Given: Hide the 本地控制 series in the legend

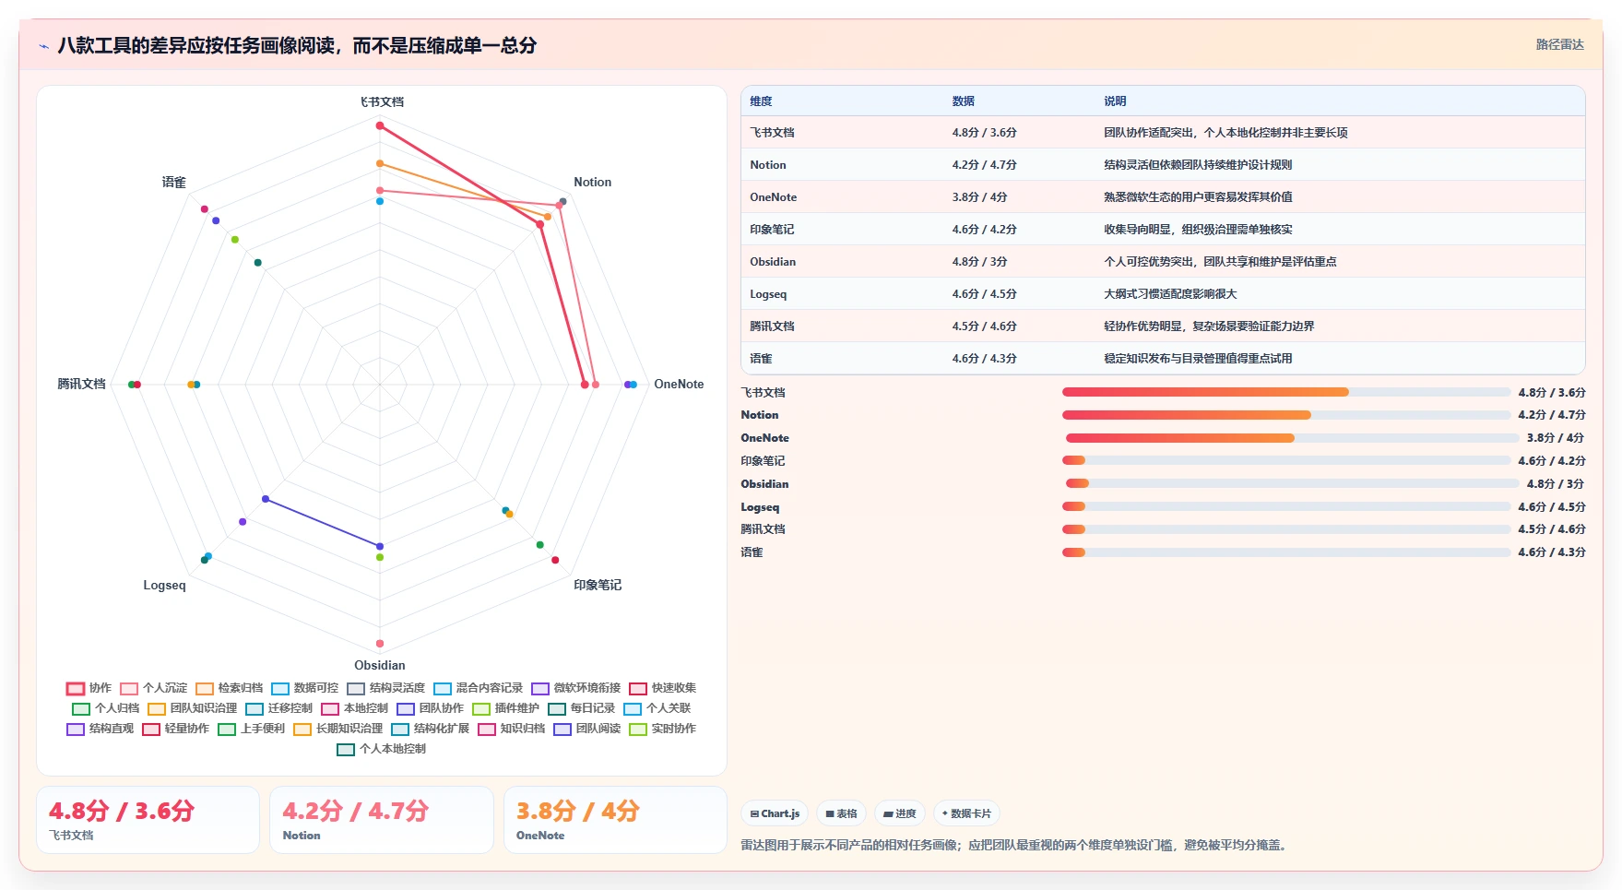Looking at the screenshot, I should (354, 708).
